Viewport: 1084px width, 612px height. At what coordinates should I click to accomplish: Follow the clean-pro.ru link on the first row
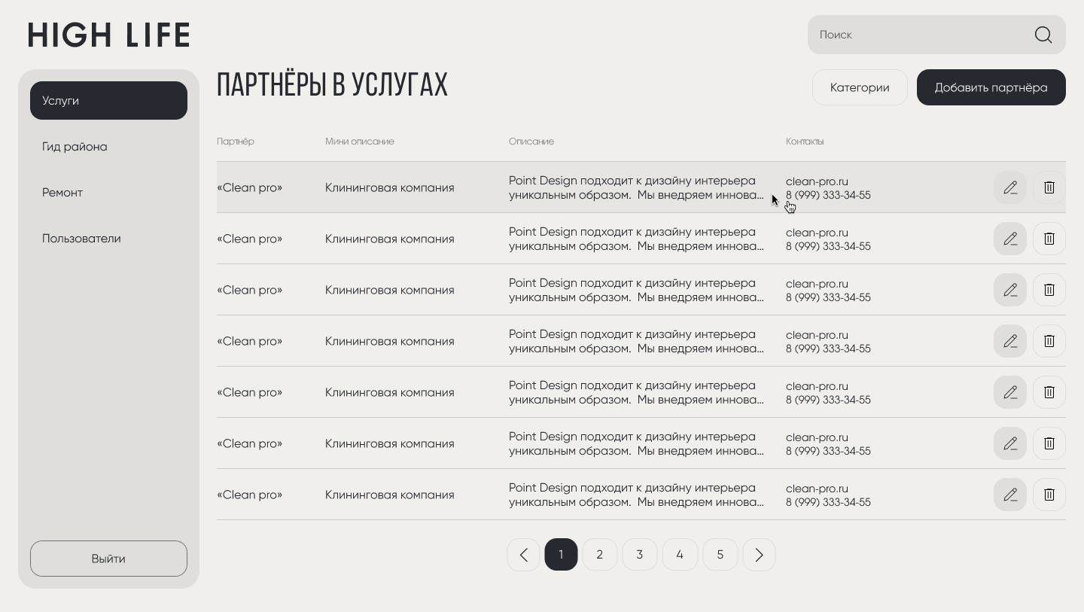pos(817,181)
